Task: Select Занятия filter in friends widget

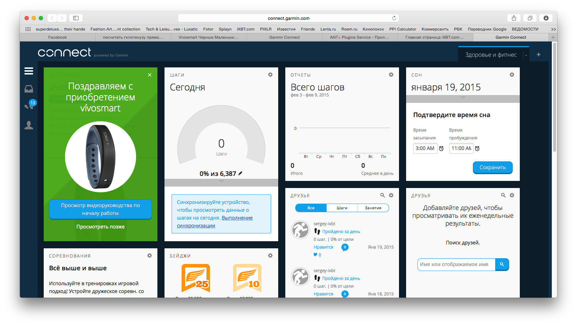Action: [x=373, y=208]
